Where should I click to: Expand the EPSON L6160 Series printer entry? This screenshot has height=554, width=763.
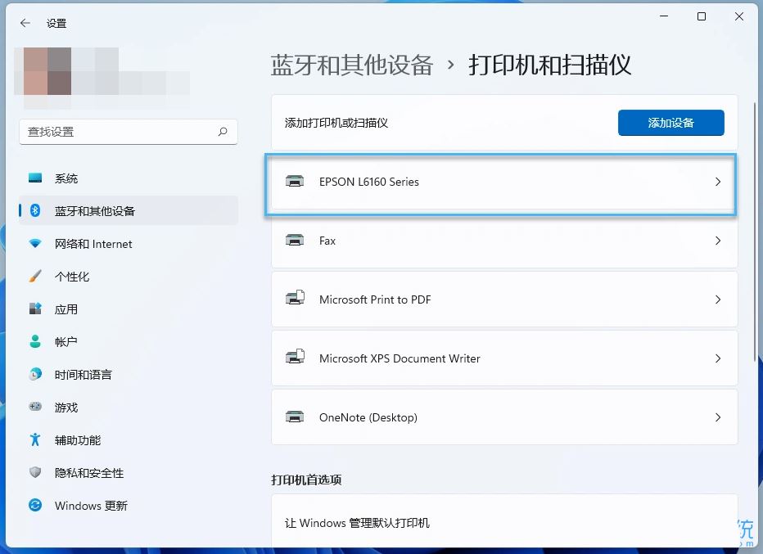(x=501, y=182)
